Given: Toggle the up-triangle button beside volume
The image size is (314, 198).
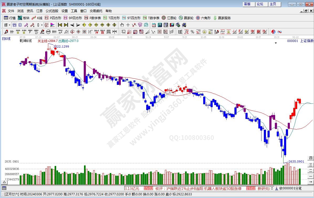Looking at the screenshot, I should point(4,182).
